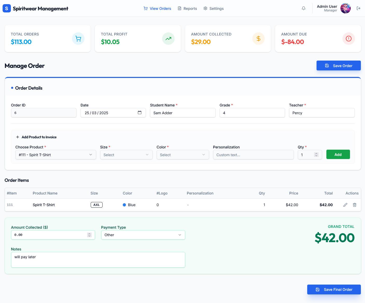Viewport: 365px width, 303px height.
Task: Click the $10.05 total profit value
Action: click(x=110, y=42)
